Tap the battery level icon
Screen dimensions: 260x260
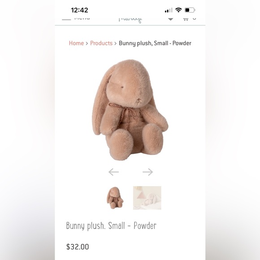point(190,10)
